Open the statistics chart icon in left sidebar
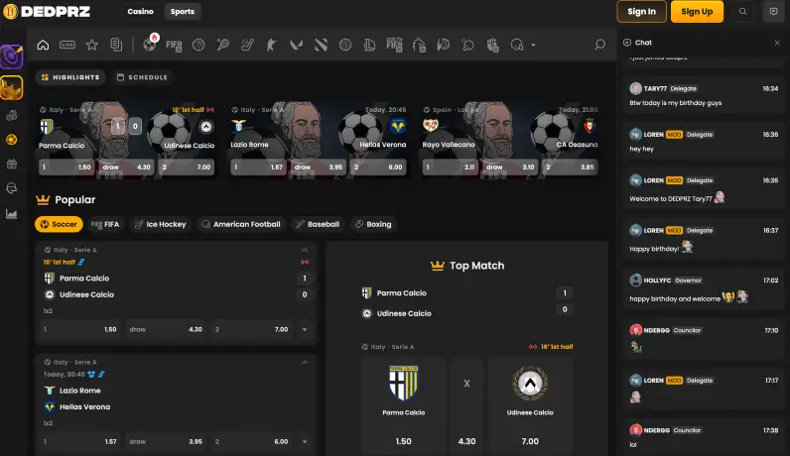 [12, 213]
